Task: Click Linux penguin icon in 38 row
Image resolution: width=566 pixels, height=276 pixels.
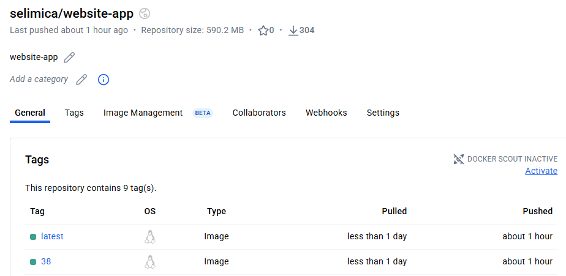Action: (x=150, y=262)
